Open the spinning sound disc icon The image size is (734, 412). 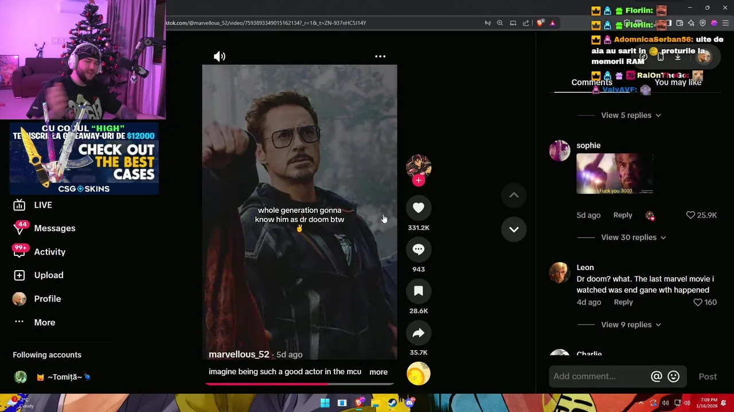[419, 374]
